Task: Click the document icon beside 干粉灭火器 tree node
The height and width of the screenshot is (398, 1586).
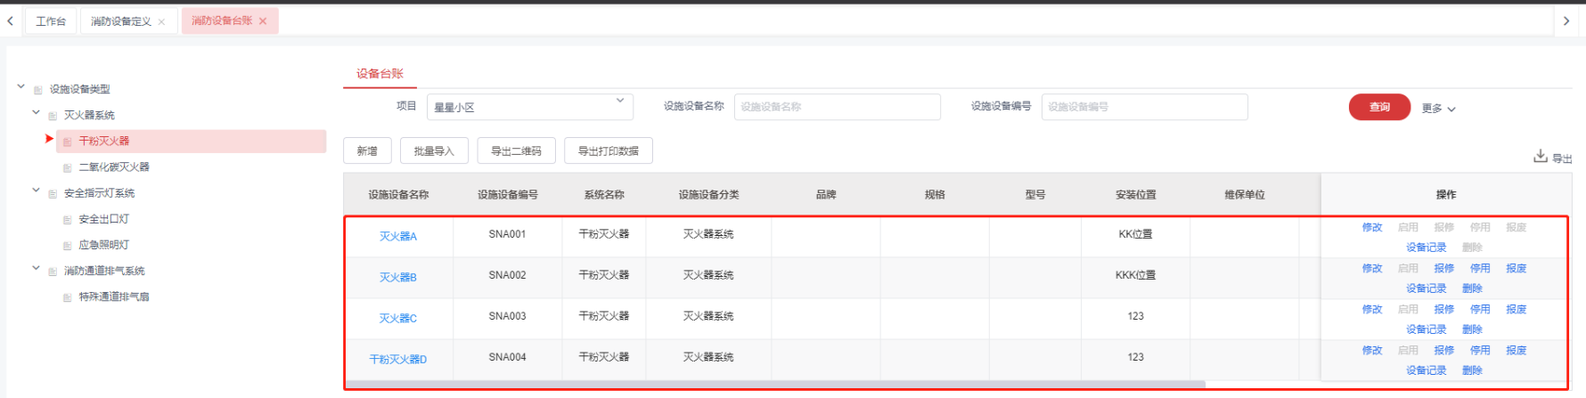Action: pos(68,142)
